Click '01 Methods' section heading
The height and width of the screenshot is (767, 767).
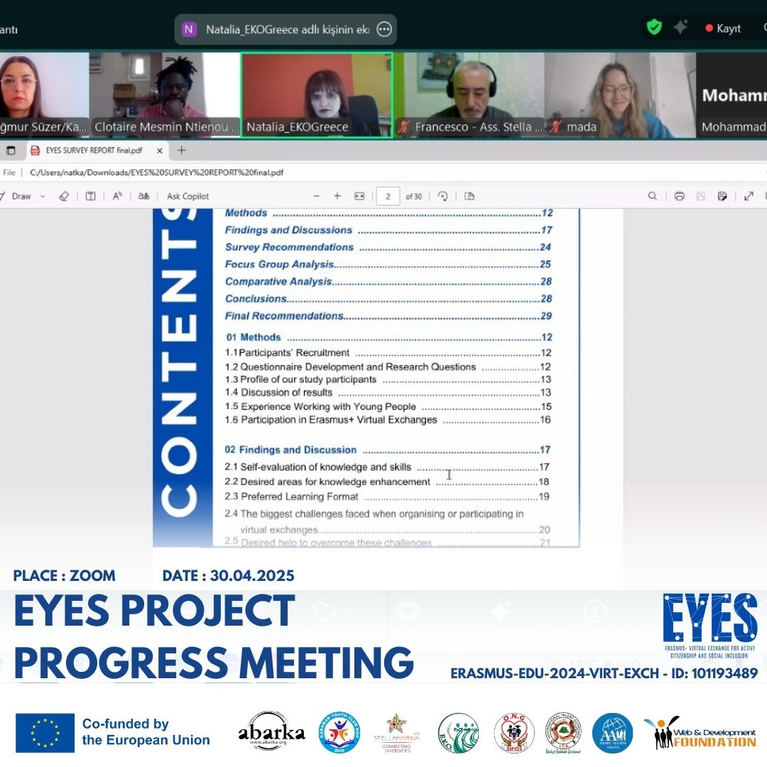(x=389, y=337)
